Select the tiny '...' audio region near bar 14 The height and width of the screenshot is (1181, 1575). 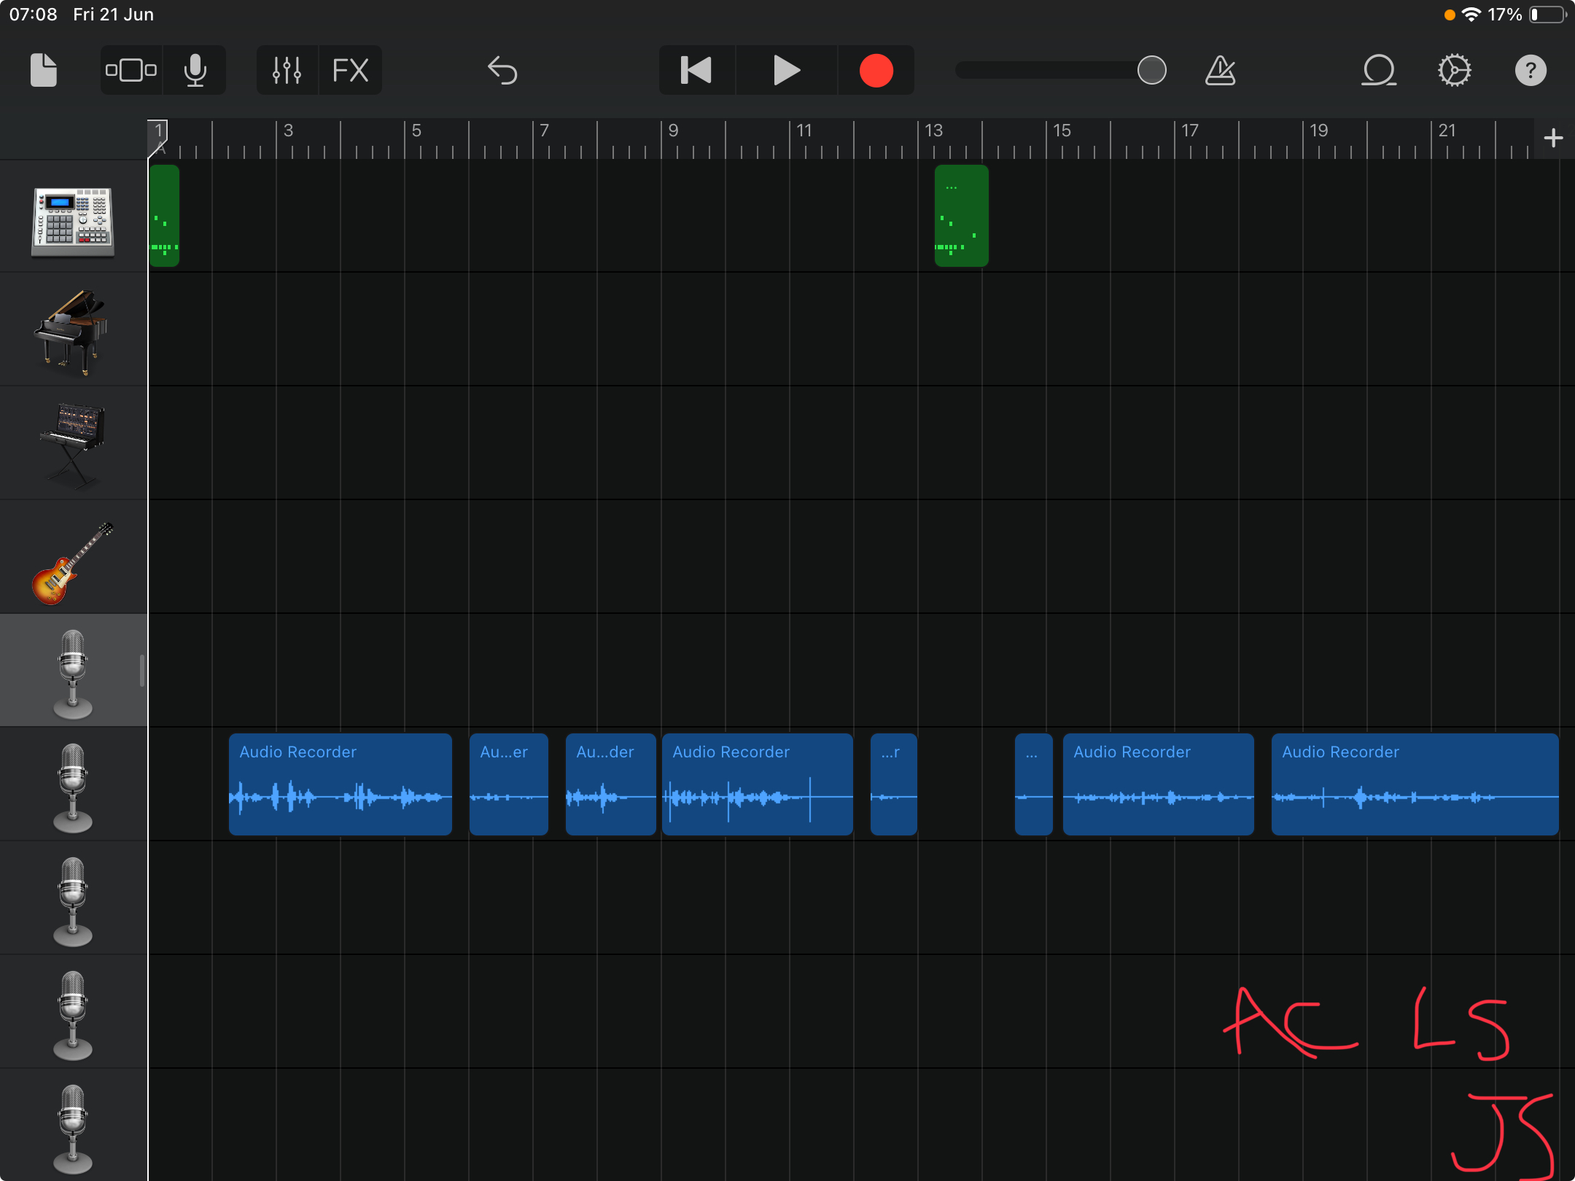(1034, 784)
